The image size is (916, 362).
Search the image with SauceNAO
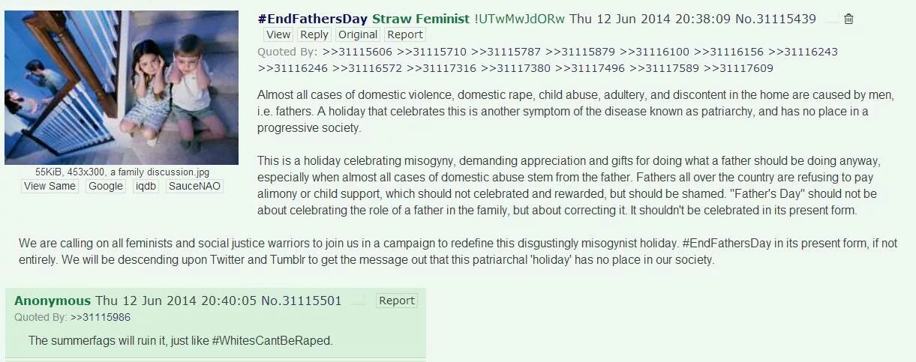click(195, 186)
